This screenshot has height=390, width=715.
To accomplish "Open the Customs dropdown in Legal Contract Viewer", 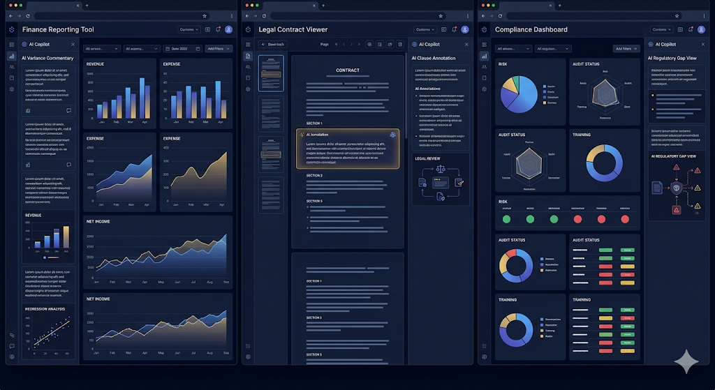I will [x=425, y=29].
